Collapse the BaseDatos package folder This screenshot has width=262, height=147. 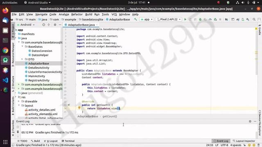tap(23, 47)
